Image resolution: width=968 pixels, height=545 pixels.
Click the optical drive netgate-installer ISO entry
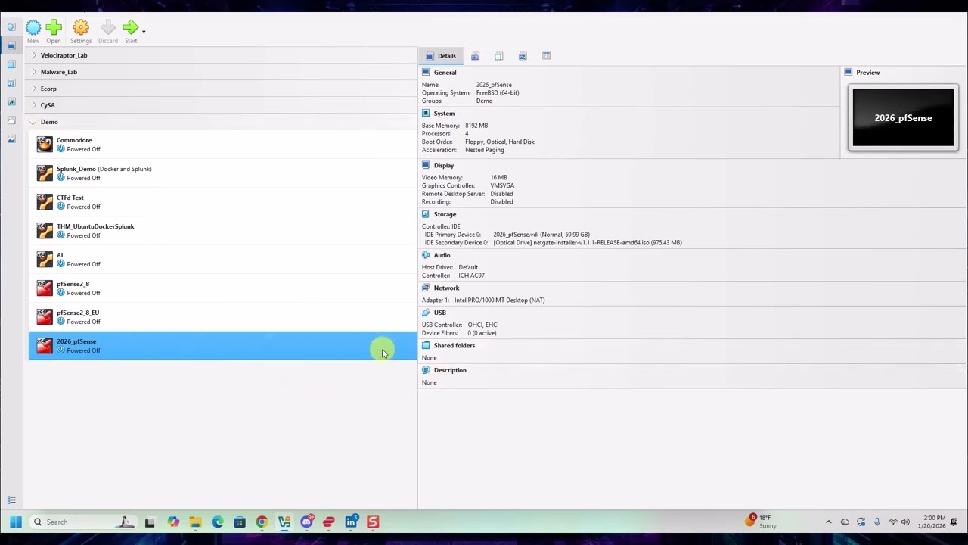pos(588,243)
